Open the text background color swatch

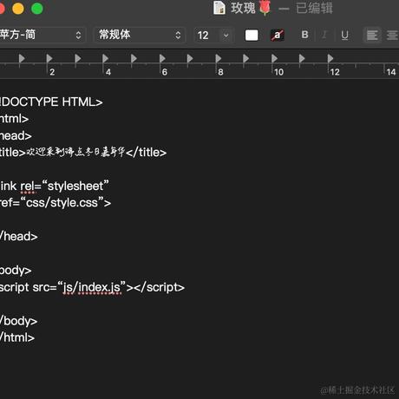[278, 36]
